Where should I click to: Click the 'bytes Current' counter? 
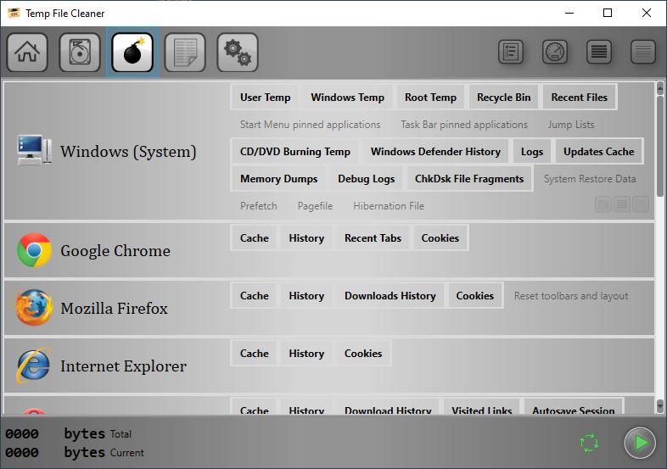click(x=75, y=452)
